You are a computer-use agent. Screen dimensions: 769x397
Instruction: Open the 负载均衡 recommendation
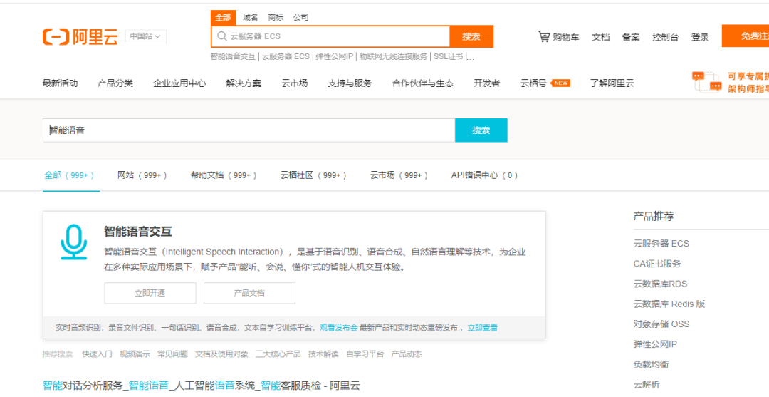click(x=651, y=365)
